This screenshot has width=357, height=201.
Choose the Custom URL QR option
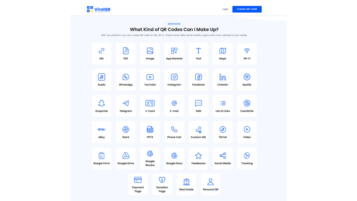(x=198, y=132)
